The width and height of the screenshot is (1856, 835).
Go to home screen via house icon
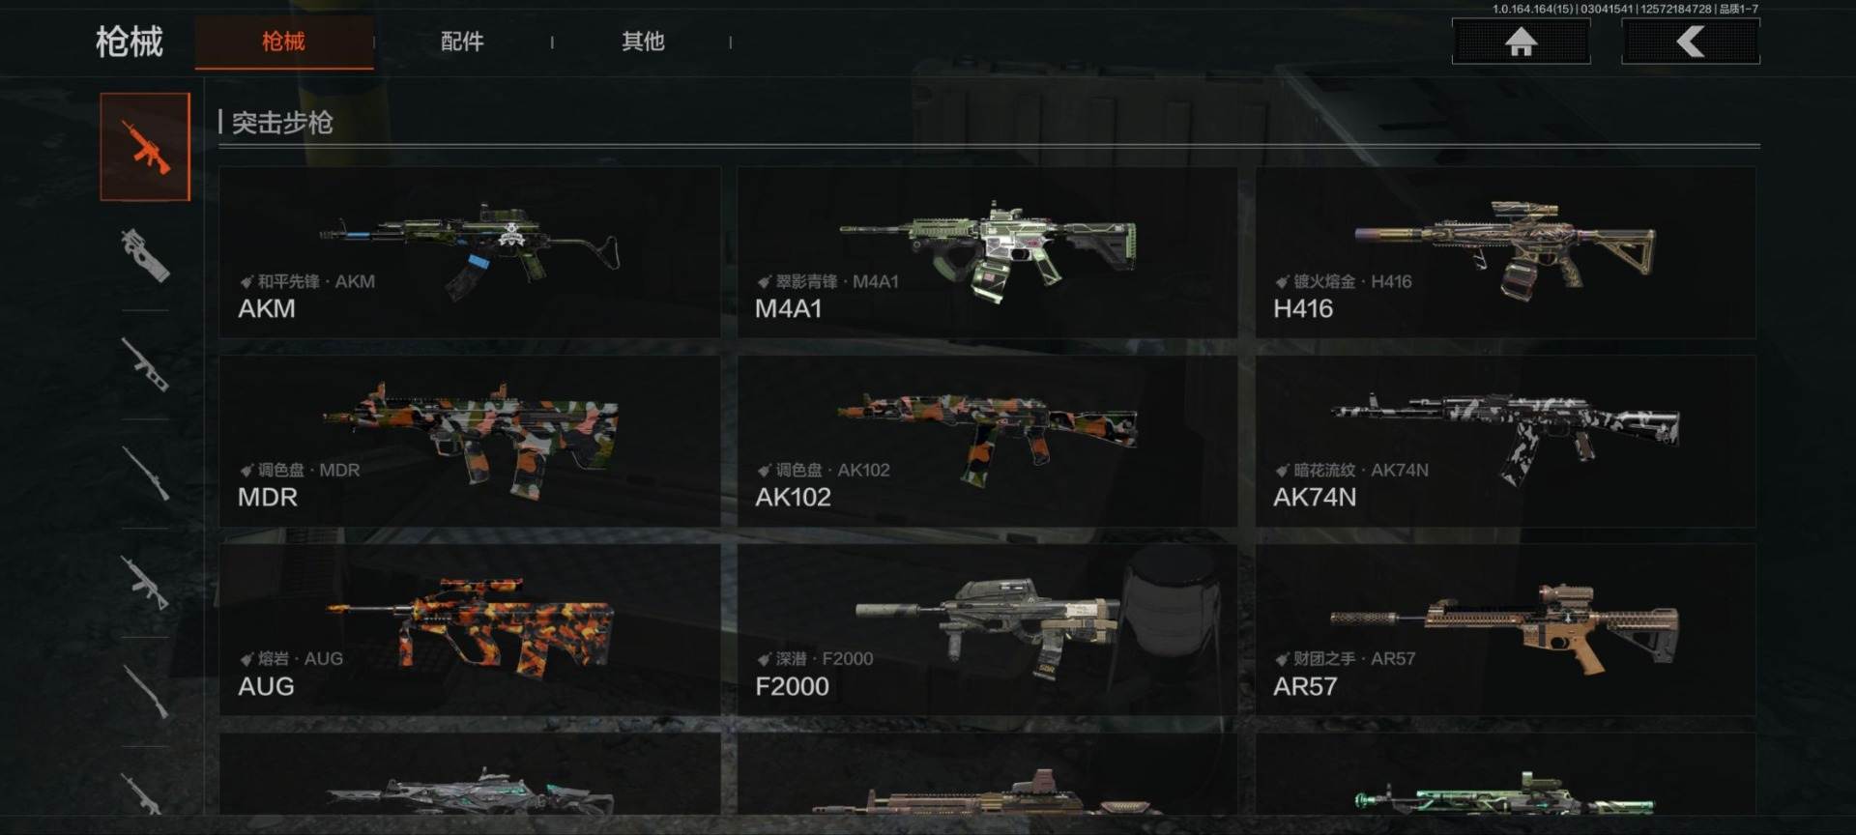[x=1521, y=42]
